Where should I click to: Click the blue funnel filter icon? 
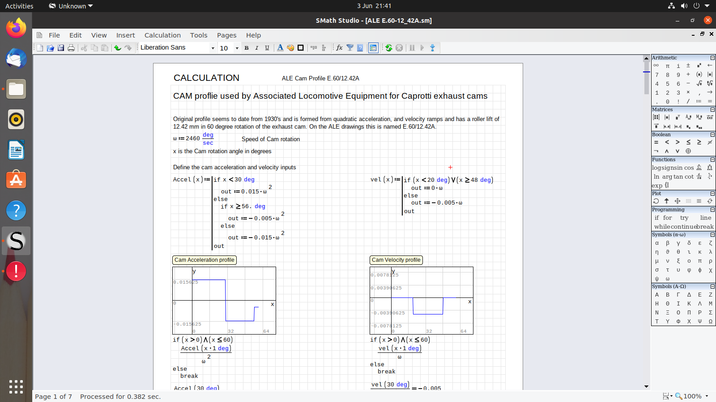pos(350,48)
